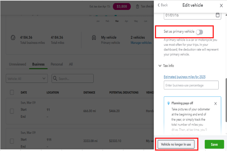This screenshot has width=227, height=151.
Task: Click Vehicle no longer in use button
Action: [x=176, y=144]
